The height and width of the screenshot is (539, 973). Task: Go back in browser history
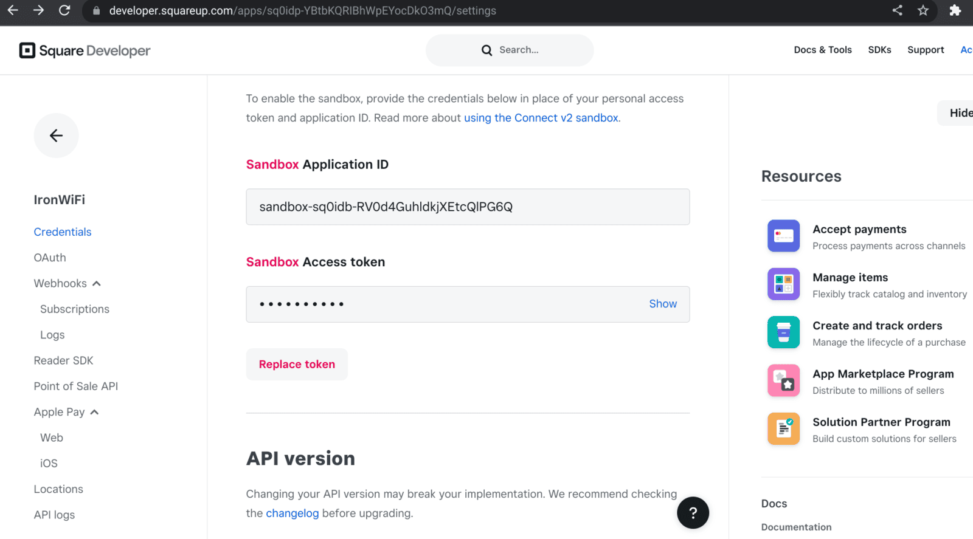13,10
